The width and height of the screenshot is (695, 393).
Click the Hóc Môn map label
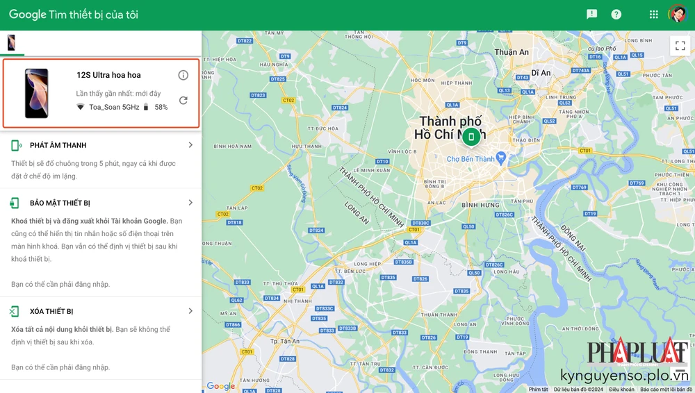423,80
